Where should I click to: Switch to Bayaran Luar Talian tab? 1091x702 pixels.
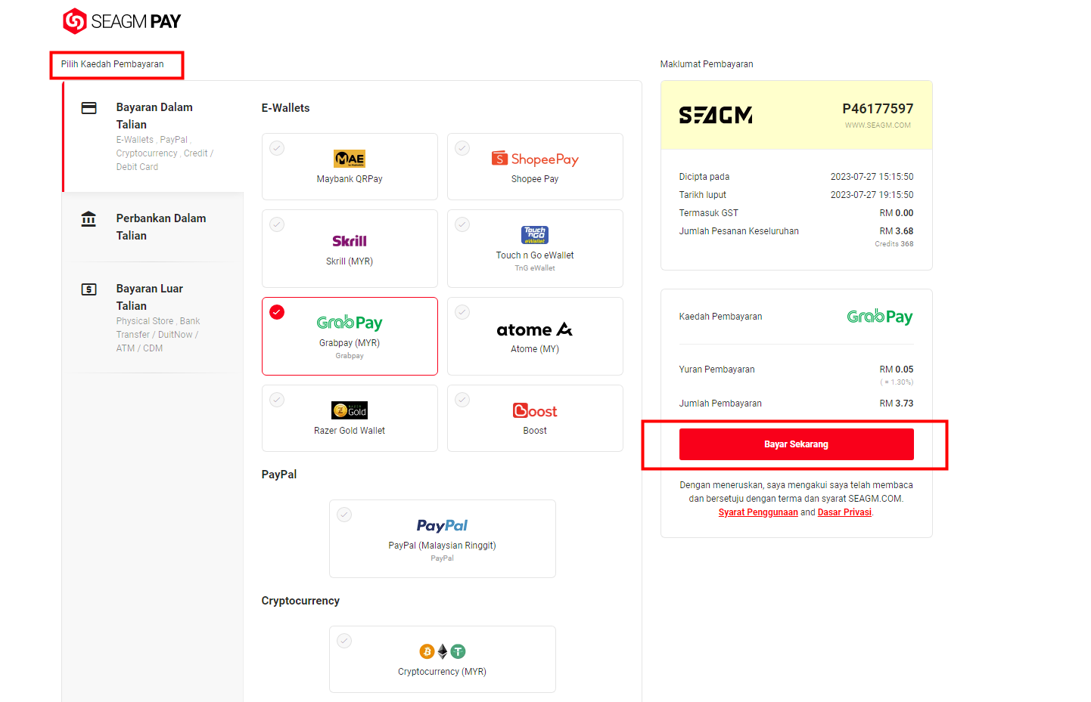(154, 317)
